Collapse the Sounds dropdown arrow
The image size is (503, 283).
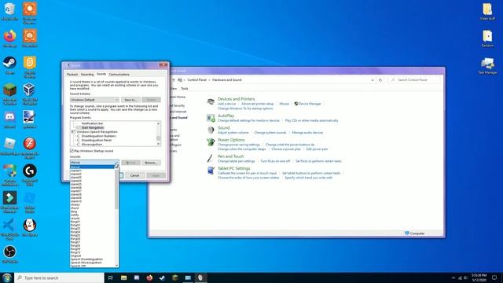tap(116, 163)
